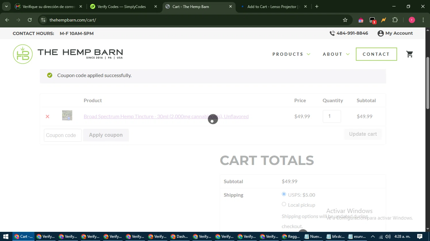Click the $49.99 value in Cart Totals subtotal
Image resolution: width=430 pixels, height=241 pixels.
(290, 181)
